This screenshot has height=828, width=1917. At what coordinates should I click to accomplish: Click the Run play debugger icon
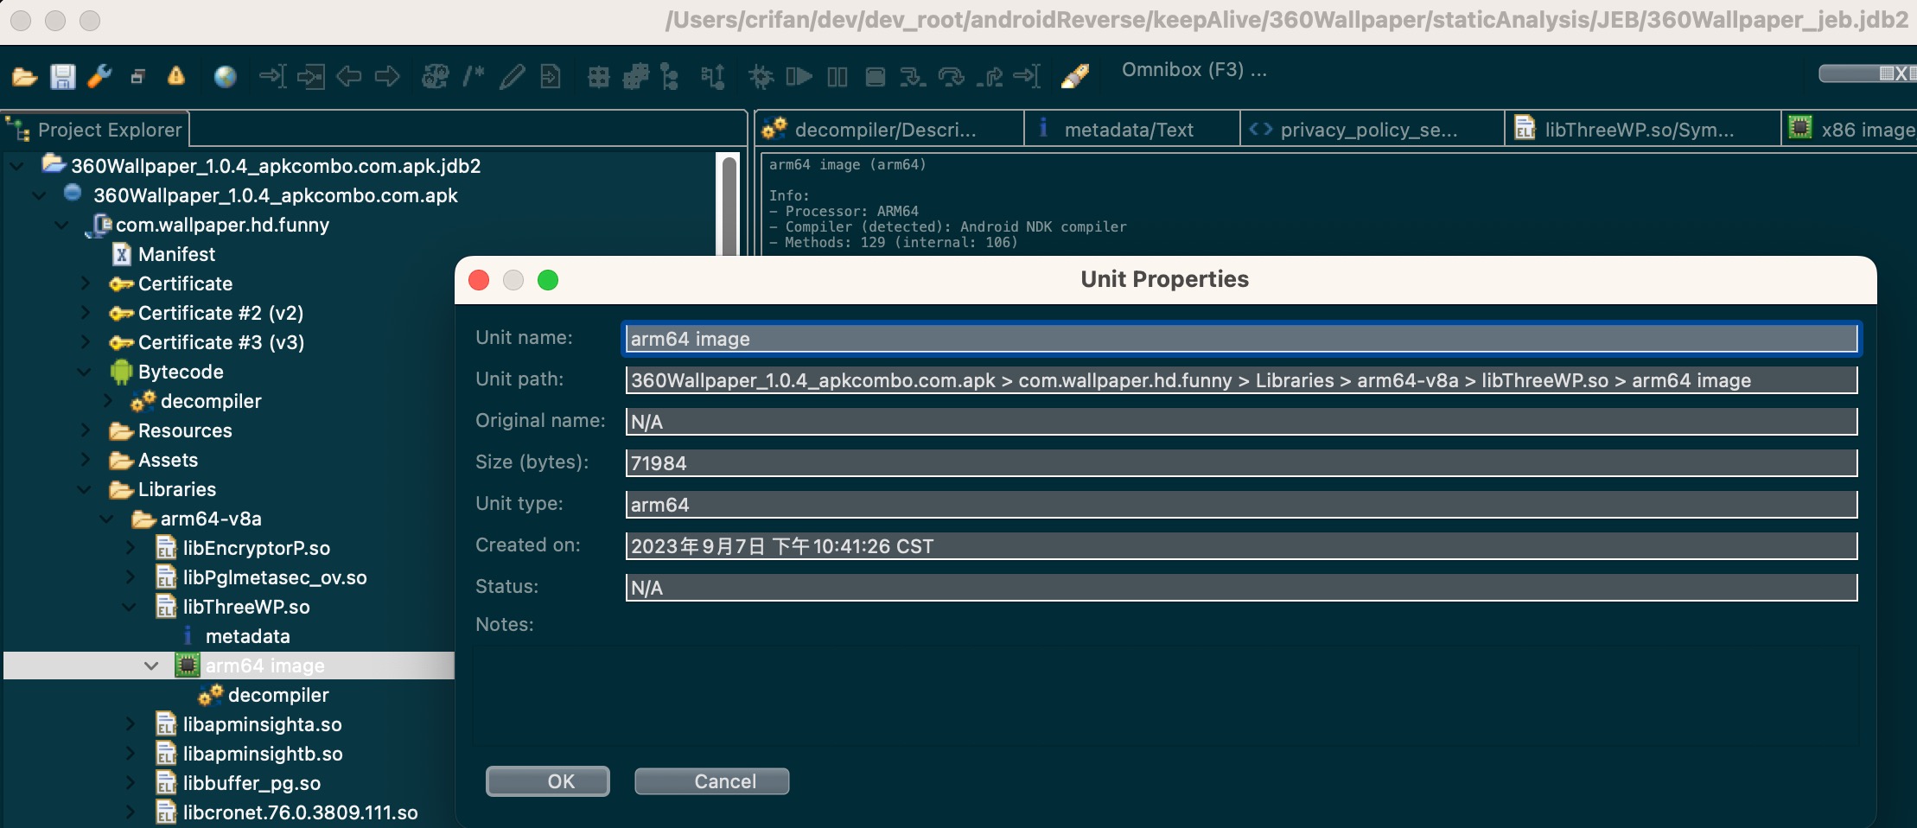[799, 77]
